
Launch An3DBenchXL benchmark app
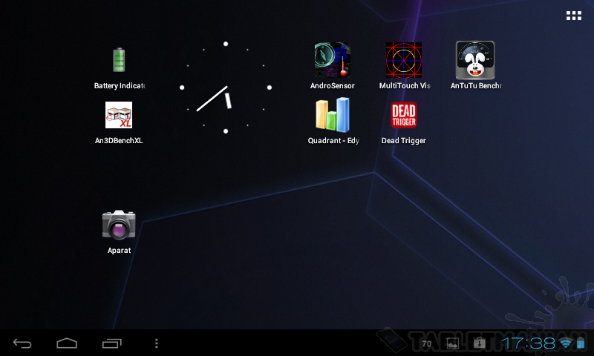point(119,115)
